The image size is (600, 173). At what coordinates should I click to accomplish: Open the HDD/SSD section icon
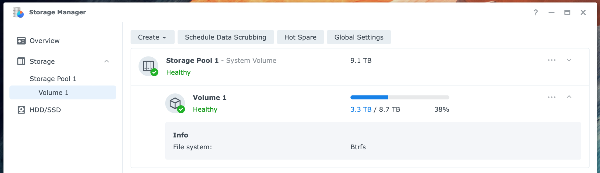21,110
